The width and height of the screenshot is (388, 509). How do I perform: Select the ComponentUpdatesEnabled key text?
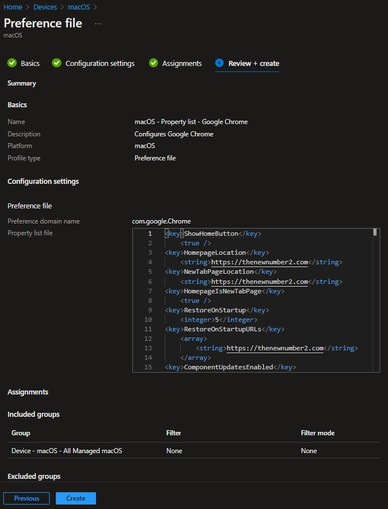pyautogui.click(x=228, y=367)
